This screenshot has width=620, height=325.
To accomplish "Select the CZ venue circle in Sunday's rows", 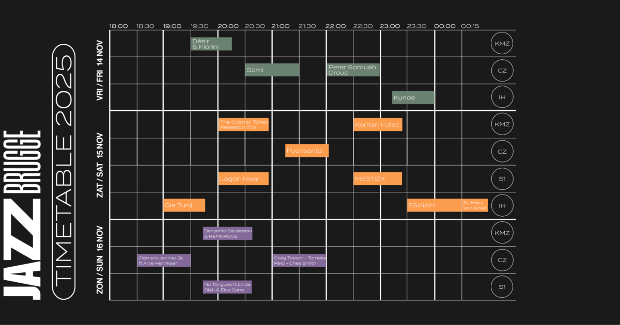I will (502, 260).
